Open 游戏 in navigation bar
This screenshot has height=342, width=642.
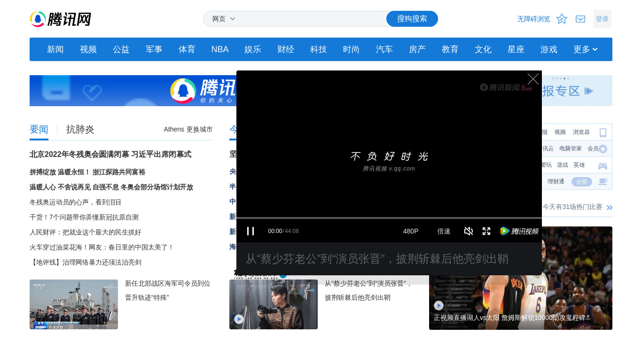click(x=549, y=49)
